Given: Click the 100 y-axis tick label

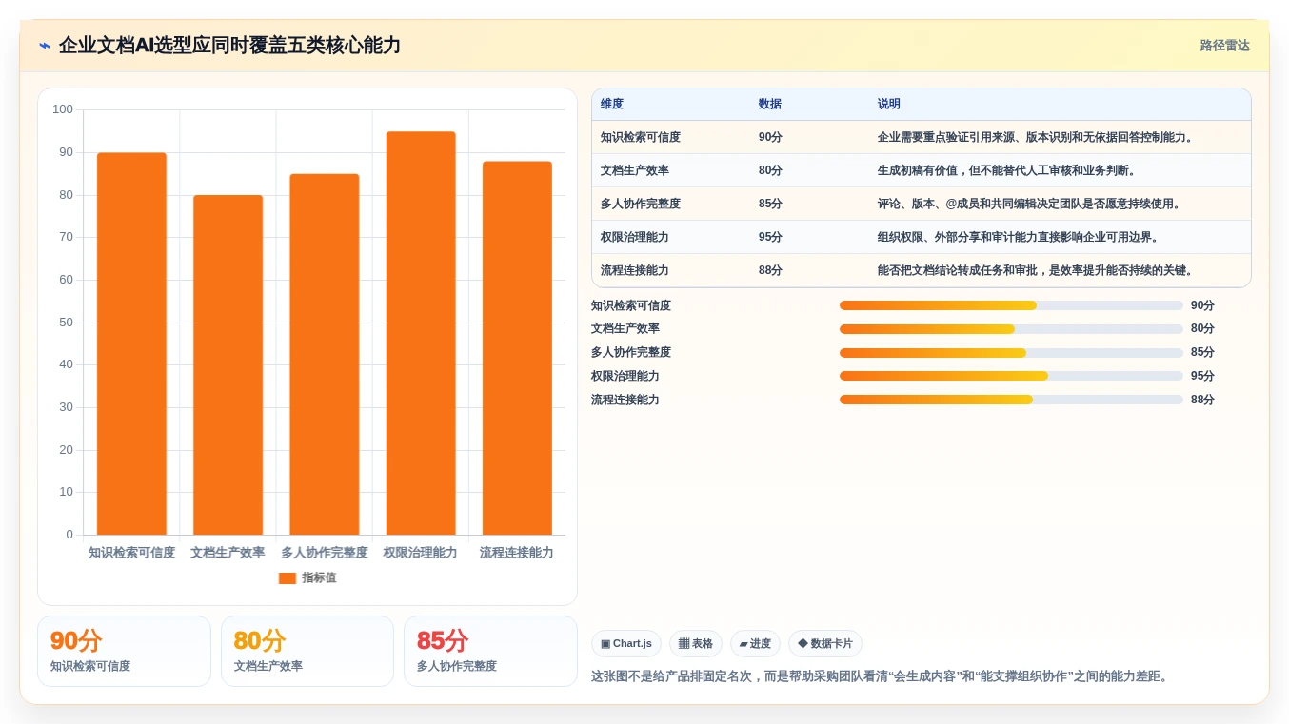Looking at the screenshot, I should pos(63,109).
